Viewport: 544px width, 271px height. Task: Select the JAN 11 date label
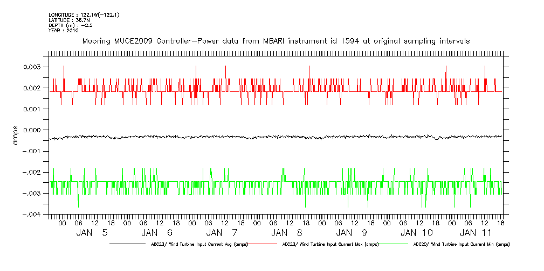(480, 233)
